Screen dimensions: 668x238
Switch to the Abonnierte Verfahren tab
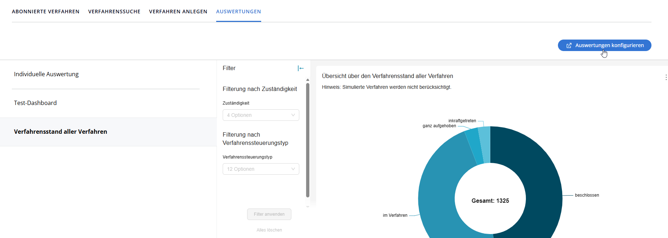(x=46, y=12)
